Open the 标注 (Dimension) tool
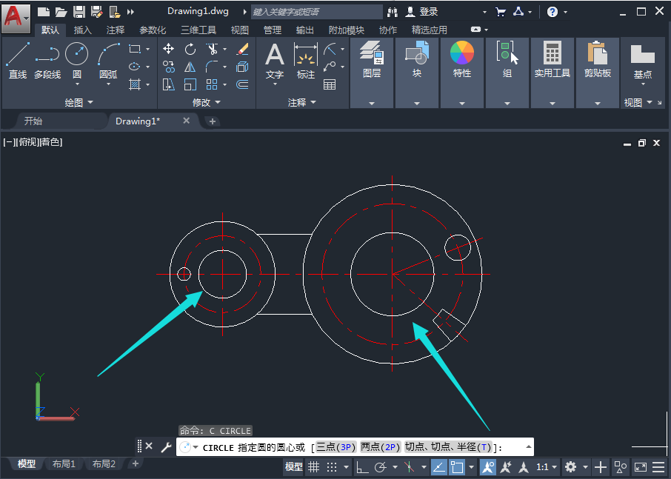 click(306, 60)
